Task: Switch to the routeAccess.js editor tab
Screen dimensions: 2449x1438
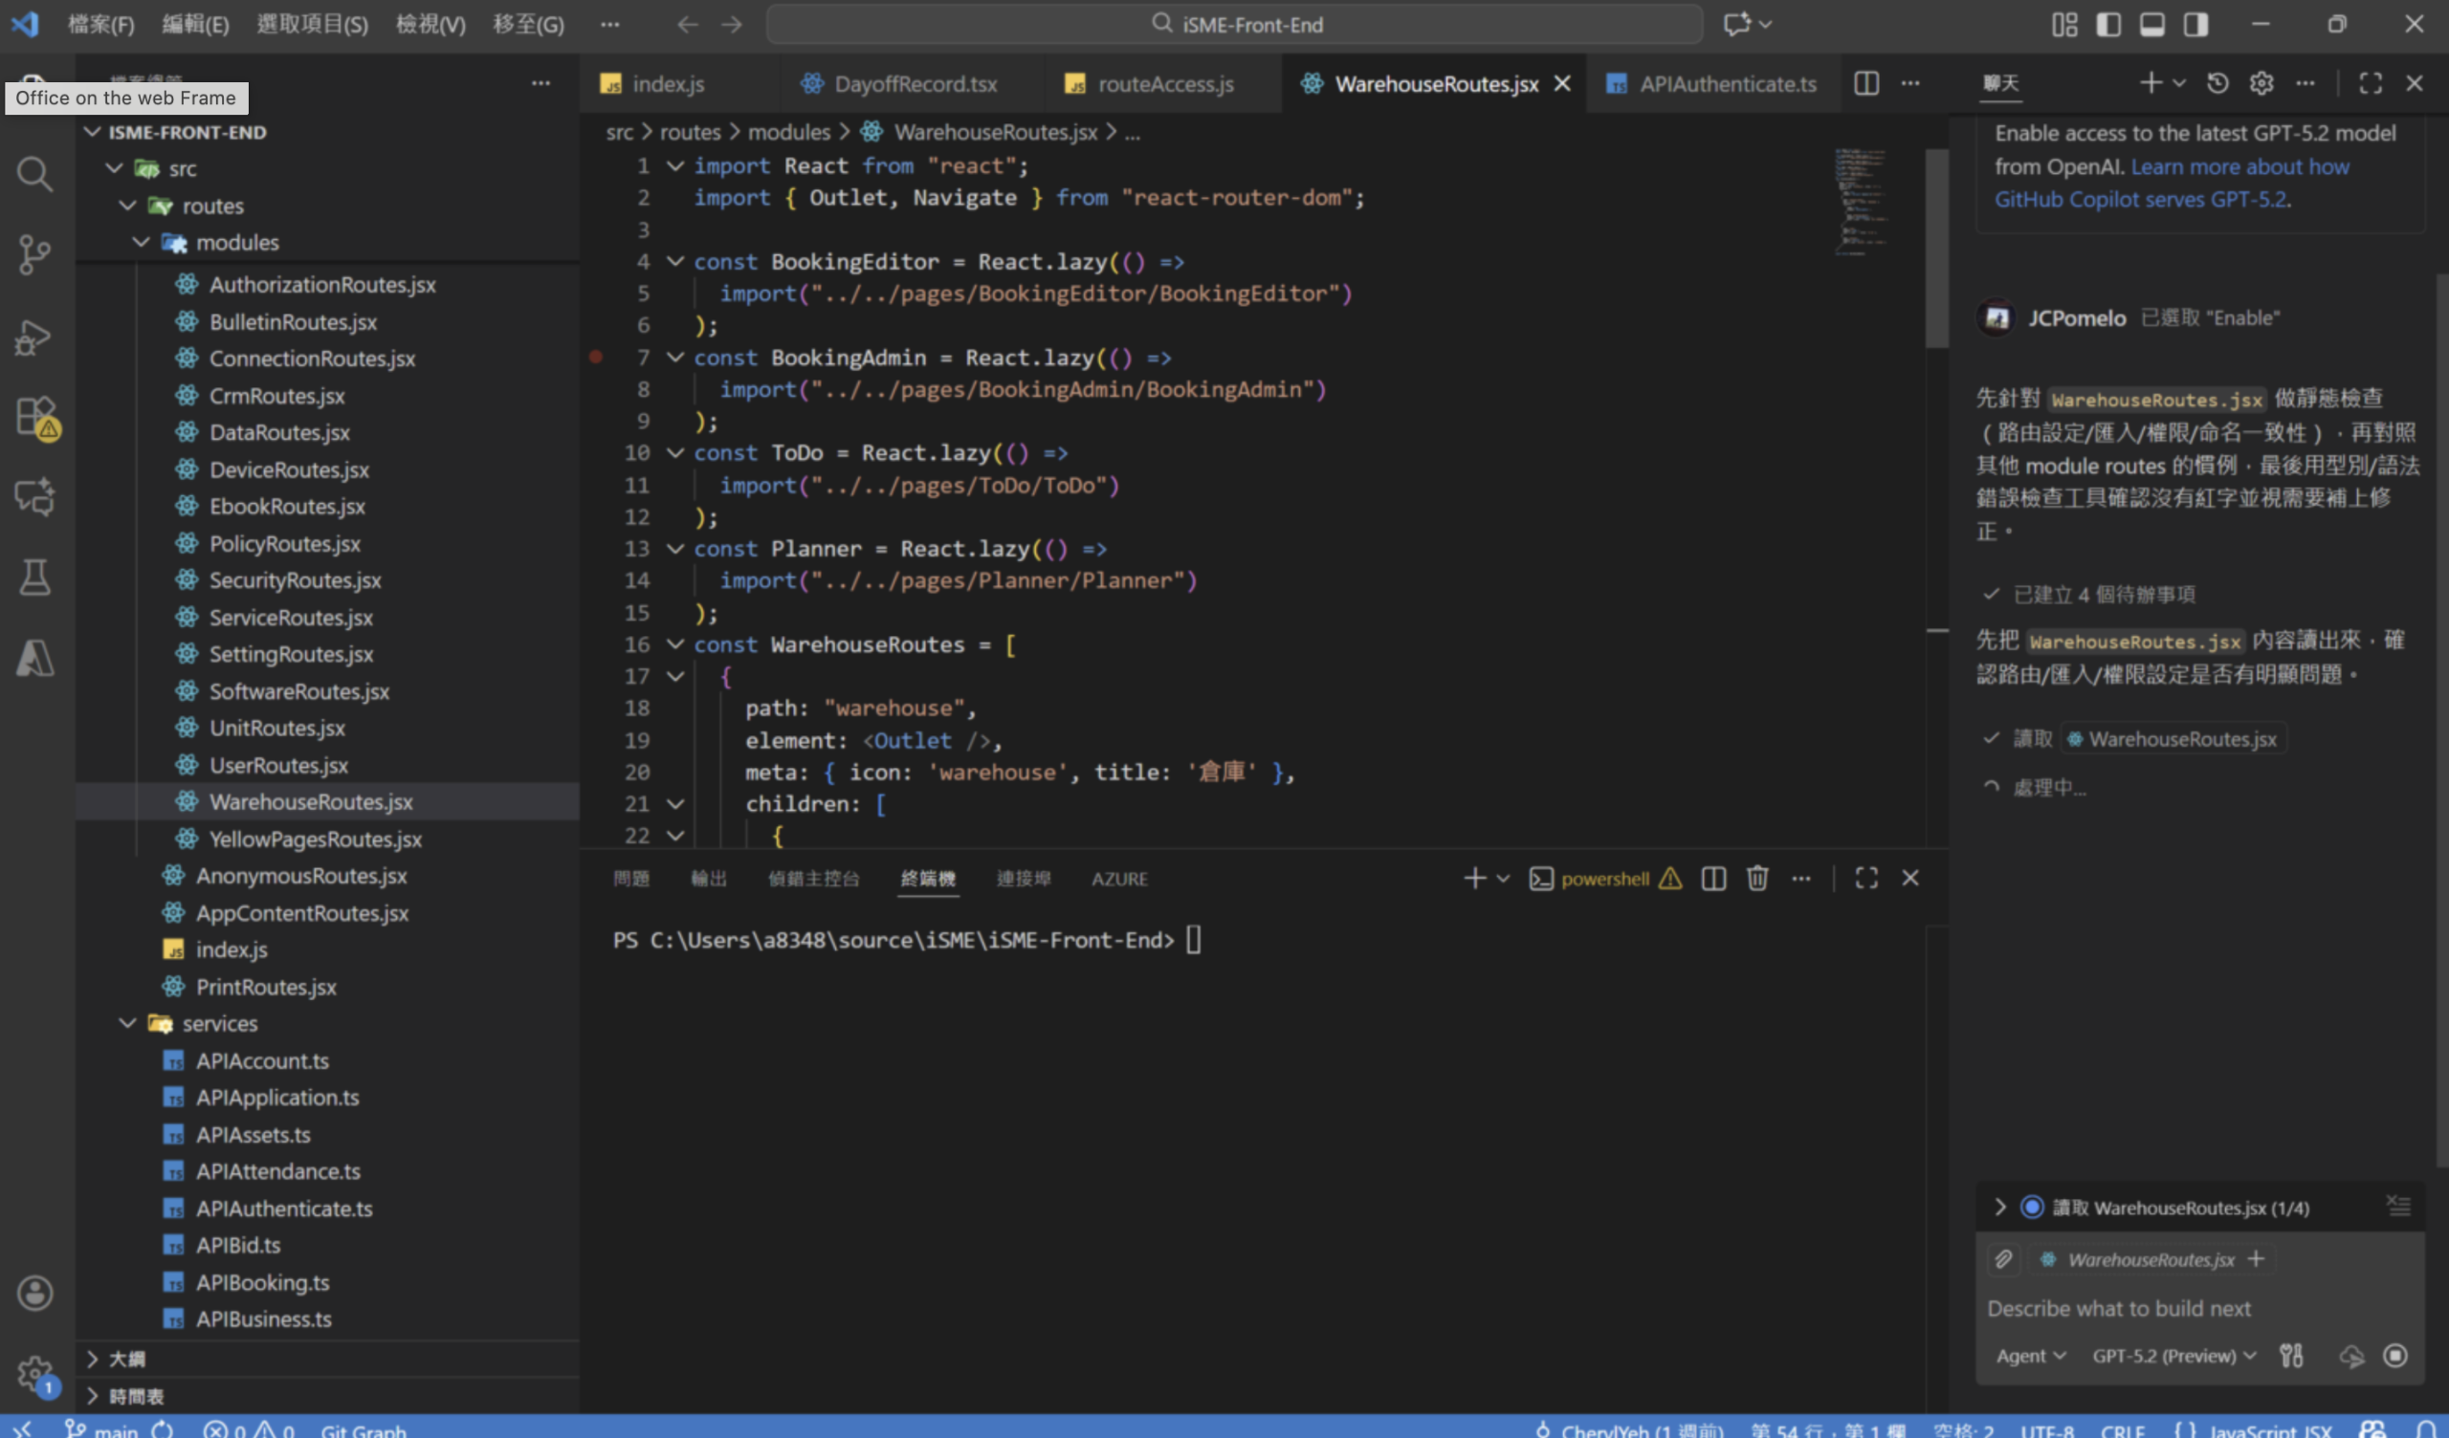Action: point(1164,83)
